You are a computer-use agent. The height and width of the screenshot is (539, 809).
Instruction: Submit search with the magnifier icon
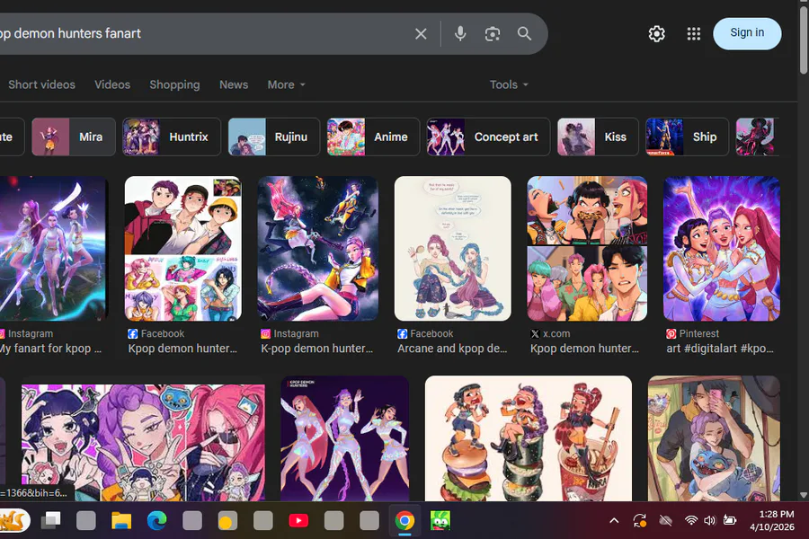pos(524,34)
